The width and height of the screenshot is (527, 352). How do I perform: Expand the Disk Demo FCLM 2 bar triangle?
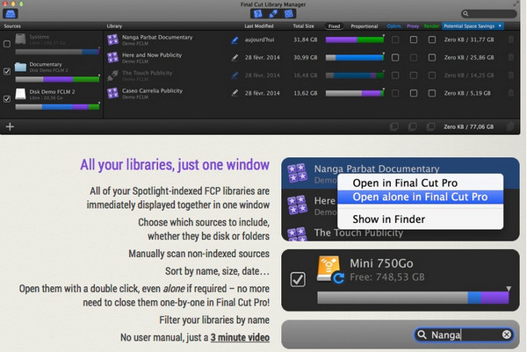(98, 103)
